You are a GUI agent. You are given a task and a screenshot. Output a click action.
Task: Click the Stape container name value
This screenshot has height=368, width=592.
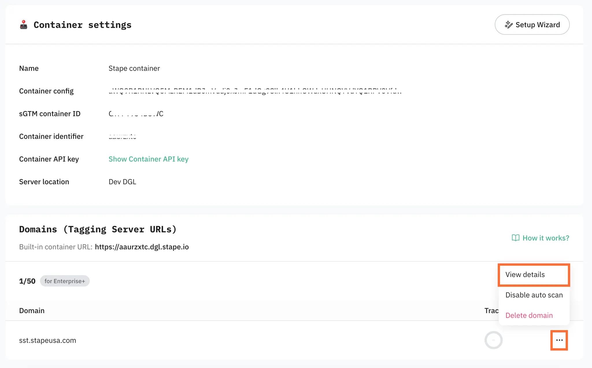coord(134,68)
